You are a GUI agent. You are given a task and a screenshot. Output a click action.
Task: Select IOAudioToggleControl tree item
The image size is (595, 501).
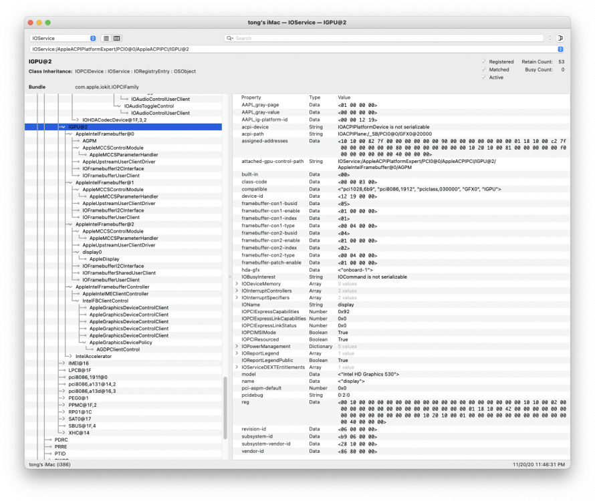click(148, 106)
